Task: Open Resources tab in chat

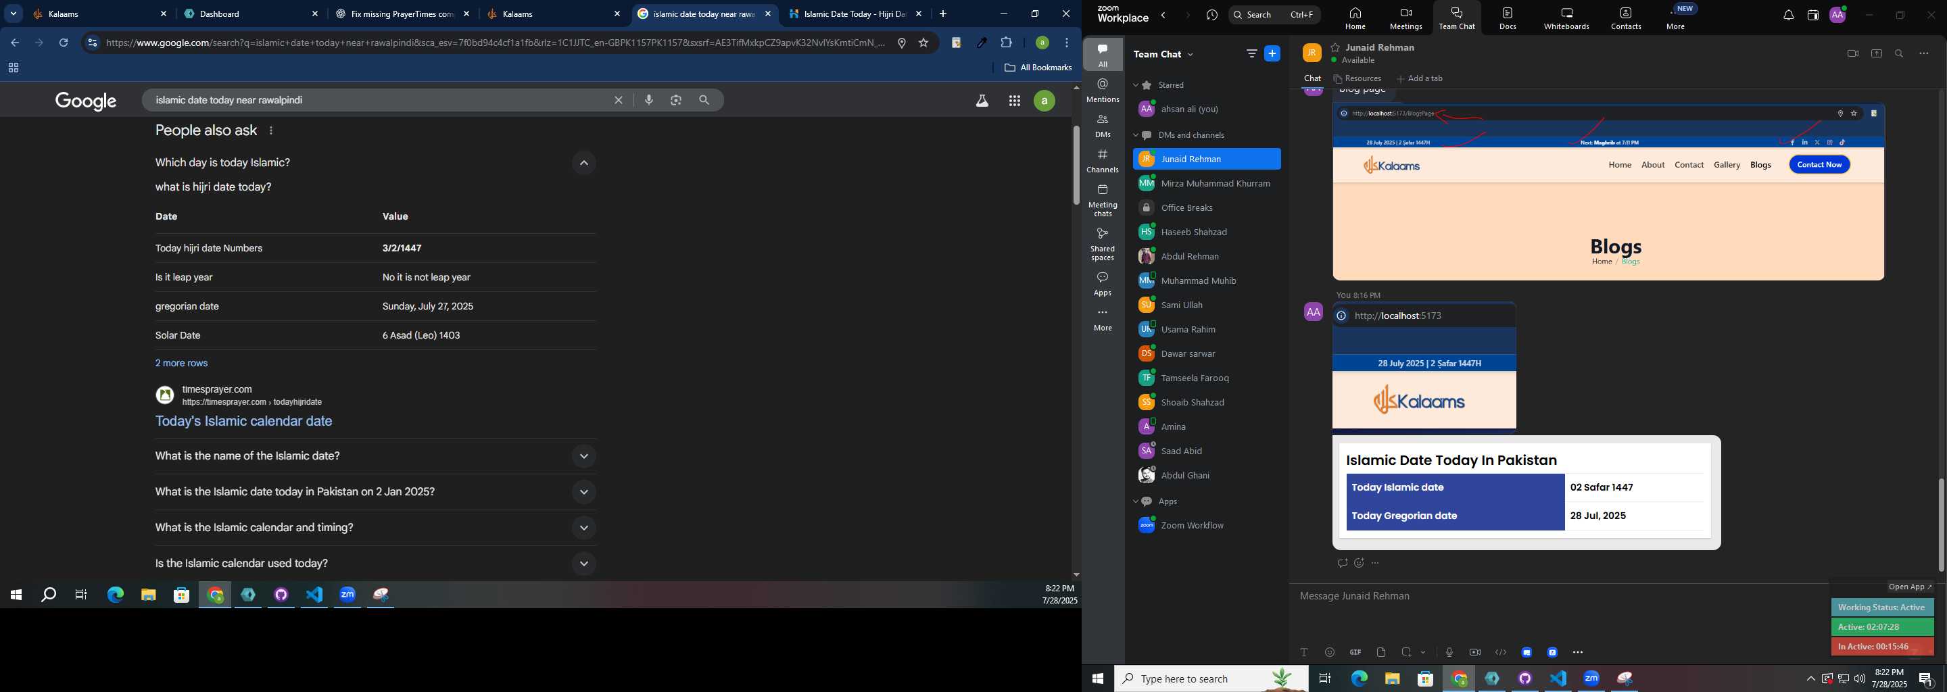Action: pyautogui.click(x=1357, y=78)
